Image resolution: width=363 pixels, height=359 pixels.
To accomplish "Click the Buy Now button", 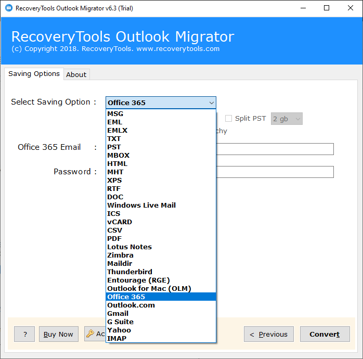I will (59, 334).
